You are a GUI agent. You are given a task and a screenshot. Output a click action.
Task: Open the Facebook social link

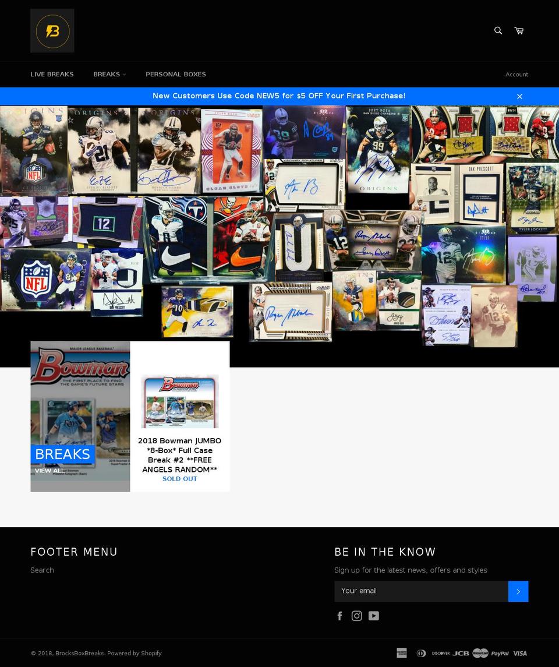(x=339, y=616)
